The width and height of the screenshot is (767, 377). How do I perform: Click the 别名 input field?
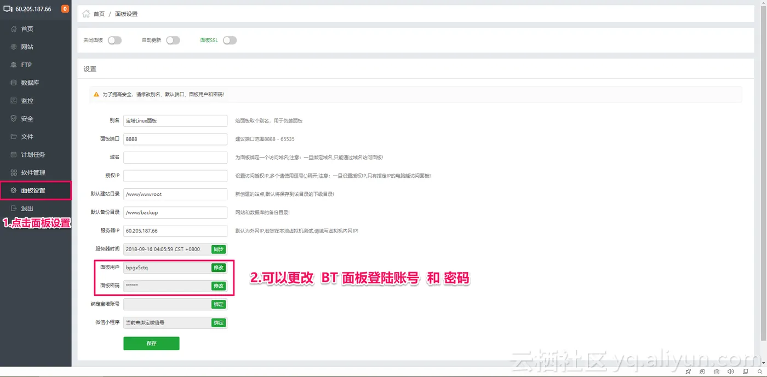coord(175,121)
